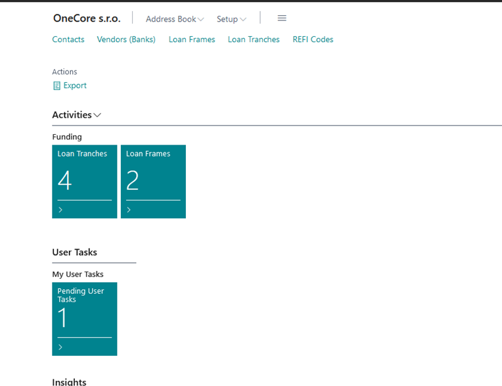
Task: Open the Loan Tranches funding tile
Action: click(85, 179)
